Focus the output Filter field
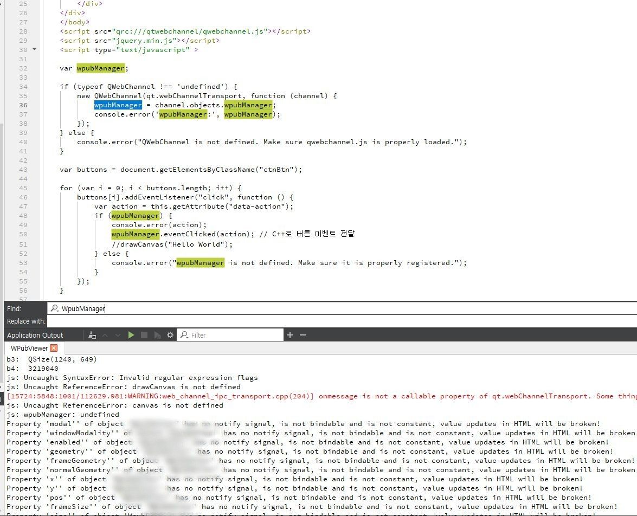 pos(230,335)
